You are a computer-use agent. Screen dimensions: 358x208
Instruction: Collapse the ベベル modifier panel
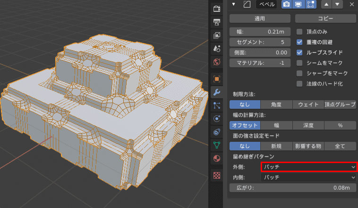pos(234,4)
